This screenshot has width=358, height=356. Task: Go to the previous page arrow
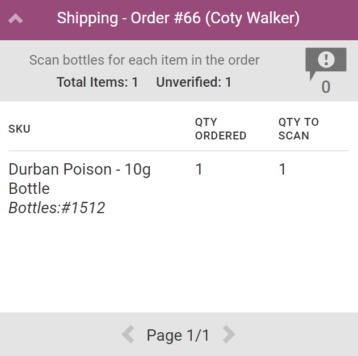click(x=128, y=334)
